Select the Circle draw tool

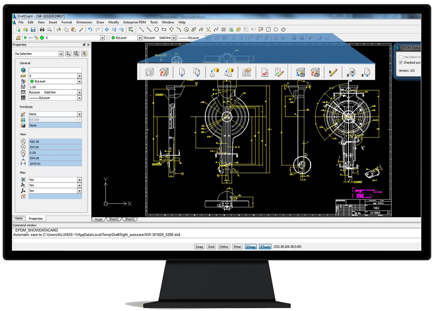[x=186, y=29]
